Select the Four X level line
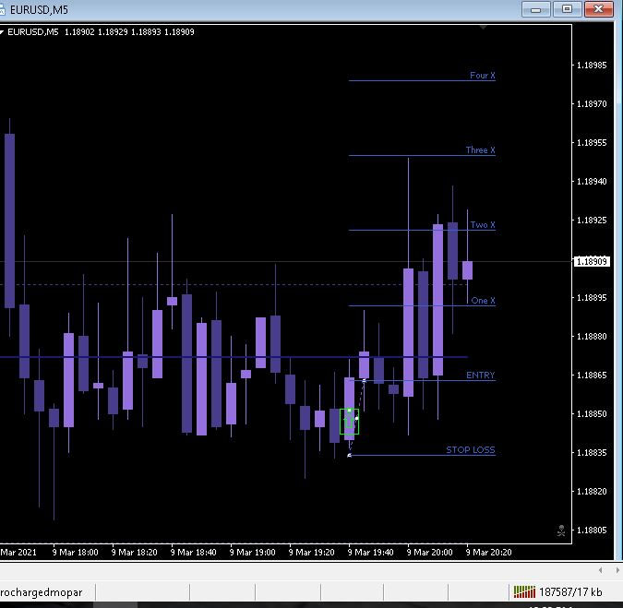 coord(422,80)
